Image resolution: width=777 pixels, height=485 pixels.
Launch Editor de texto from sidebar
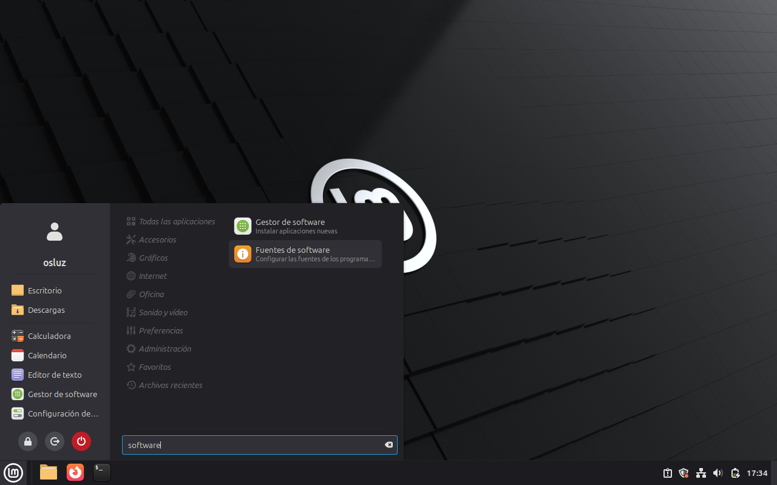pyautogui.click(x=55, y=375)
